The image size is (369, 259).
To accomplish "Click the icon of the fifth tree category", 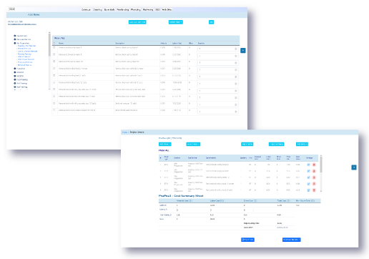I will (x=15, y=72).
